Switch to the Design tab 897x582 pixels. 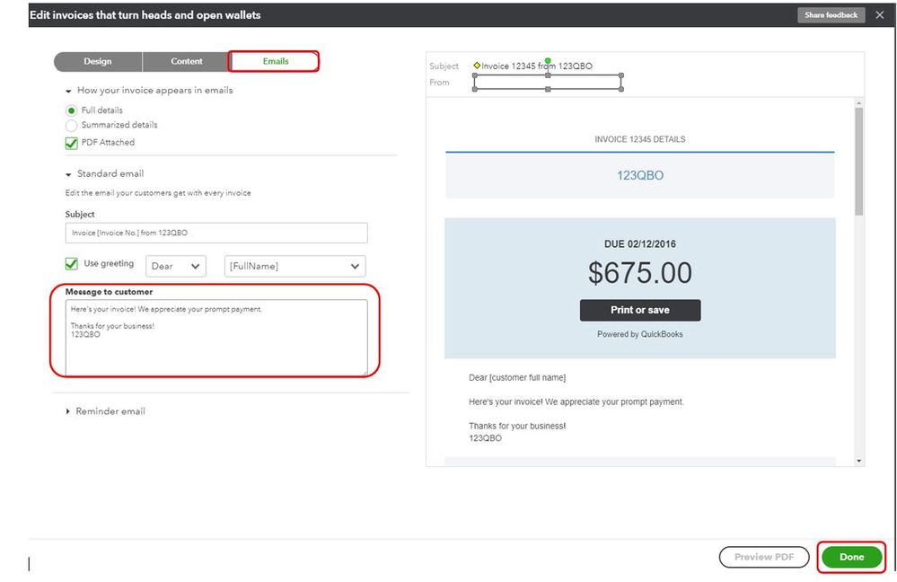(98, 61)
